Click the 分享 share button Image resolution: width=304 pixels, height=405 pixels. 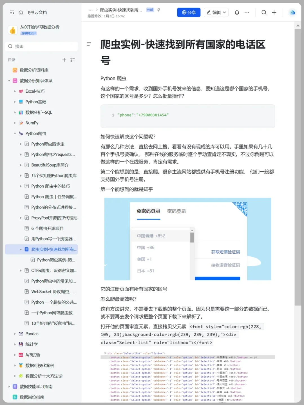[x=189, y=12]
